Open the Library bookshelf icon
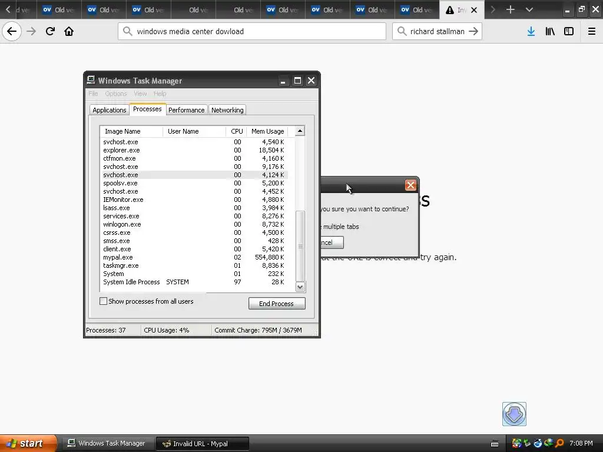 (550, 32)
